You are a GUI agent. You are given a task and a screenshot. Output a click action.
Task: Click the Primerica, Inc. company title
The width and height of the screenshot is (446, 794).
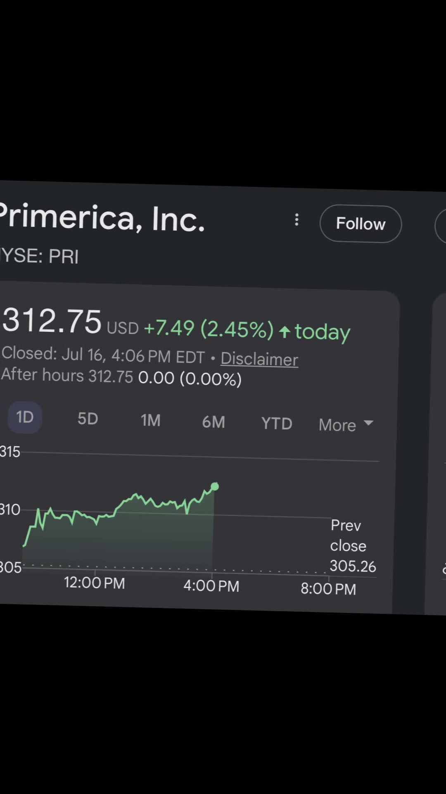pyautogui.click(x=102, y=218)
